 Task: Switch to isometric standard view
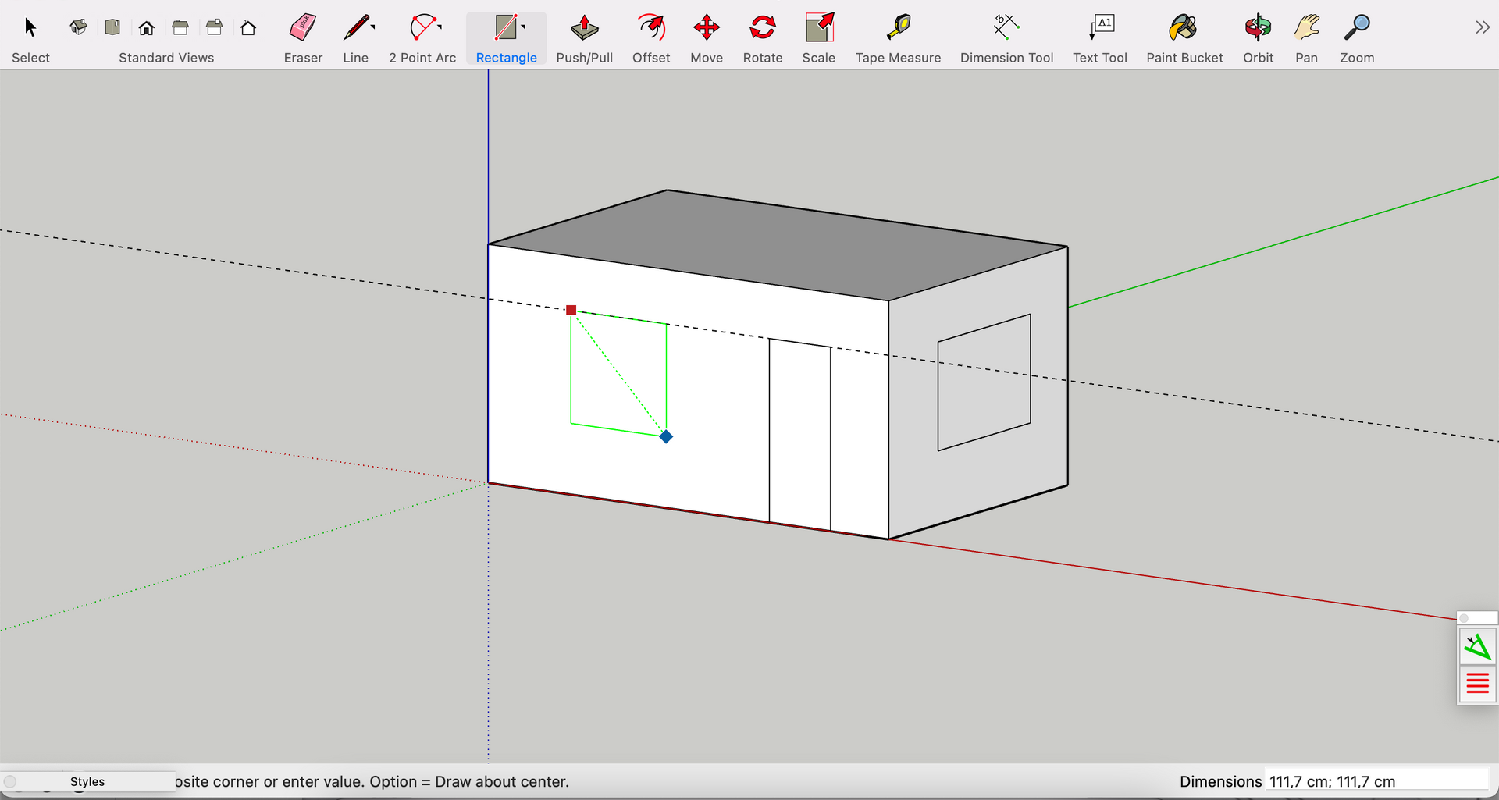coord(78,28)
